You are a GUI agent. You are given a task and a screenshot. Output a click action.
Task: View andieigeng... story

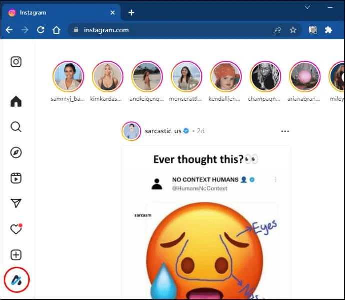tap(147, 77)
